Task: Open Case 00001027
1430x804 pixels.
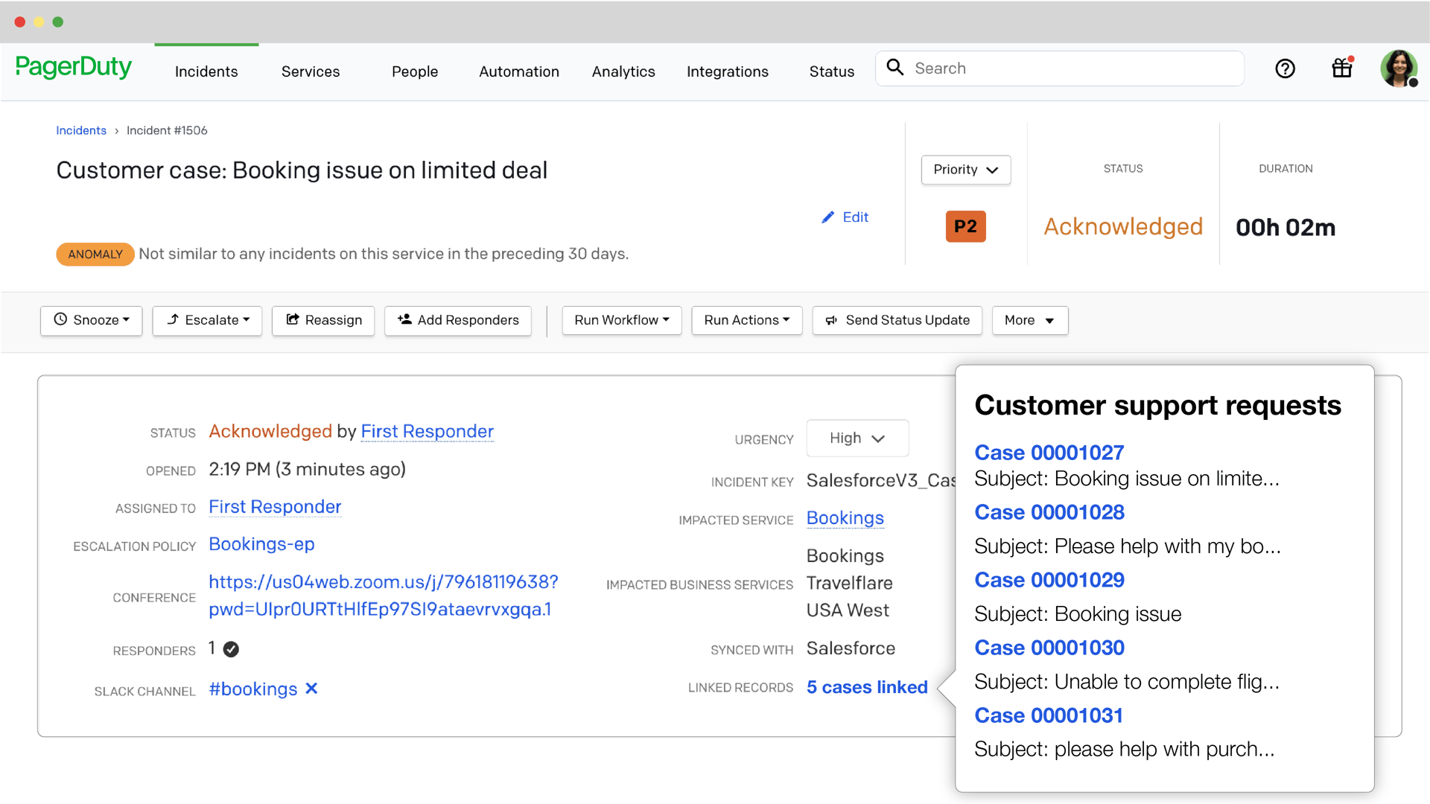Action: (x=1049, y=452)
